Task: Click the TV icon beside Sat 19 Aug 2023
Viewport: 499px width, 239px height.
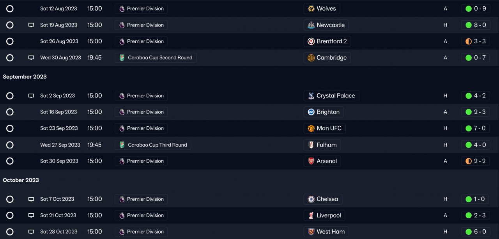Action: [x=31, y=25]
